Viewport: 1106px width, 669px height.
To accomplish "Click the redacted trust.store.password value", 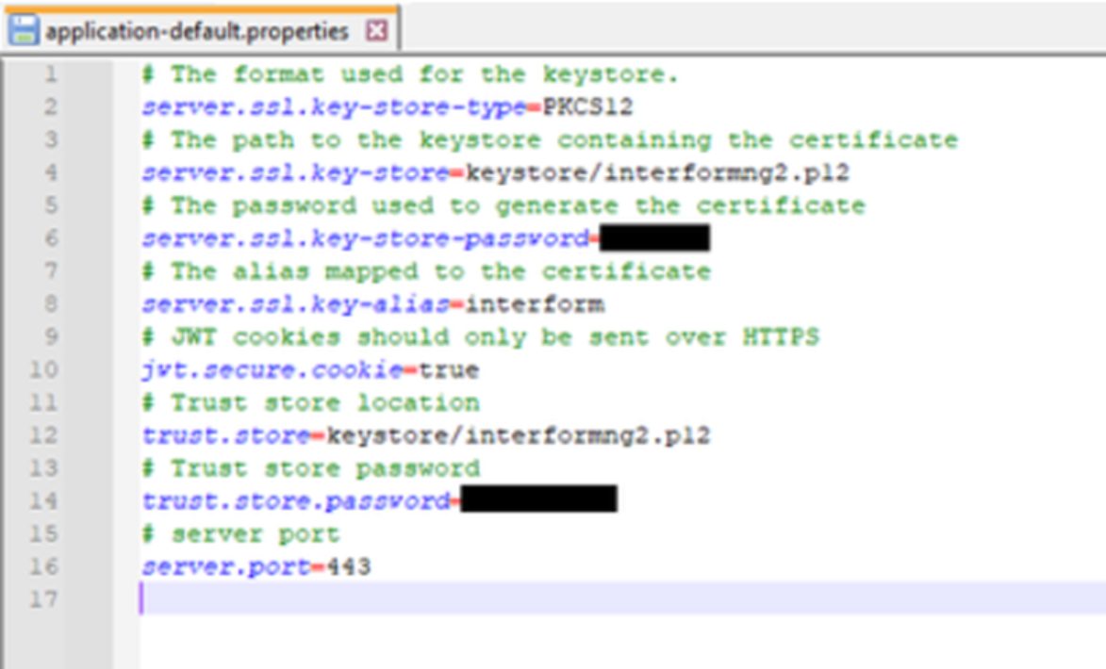I will 537,500.
